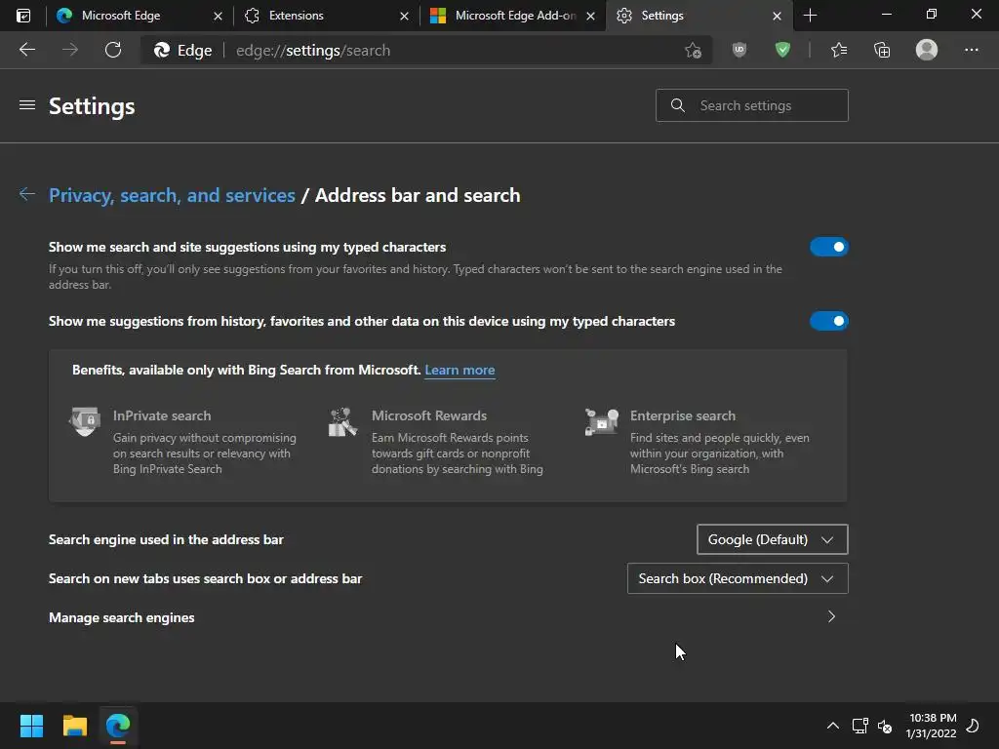Close the Extensions tab

point(404,16)
